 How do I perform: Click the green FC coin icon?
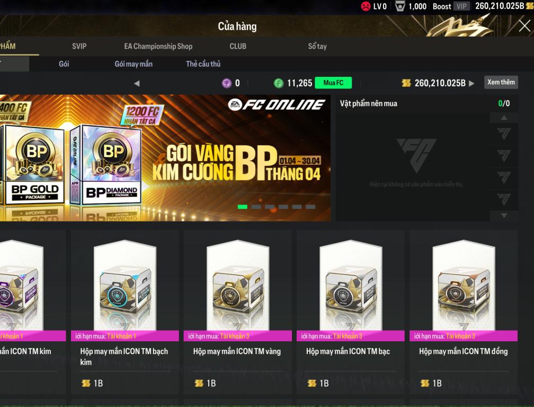(x=278, y=83)
